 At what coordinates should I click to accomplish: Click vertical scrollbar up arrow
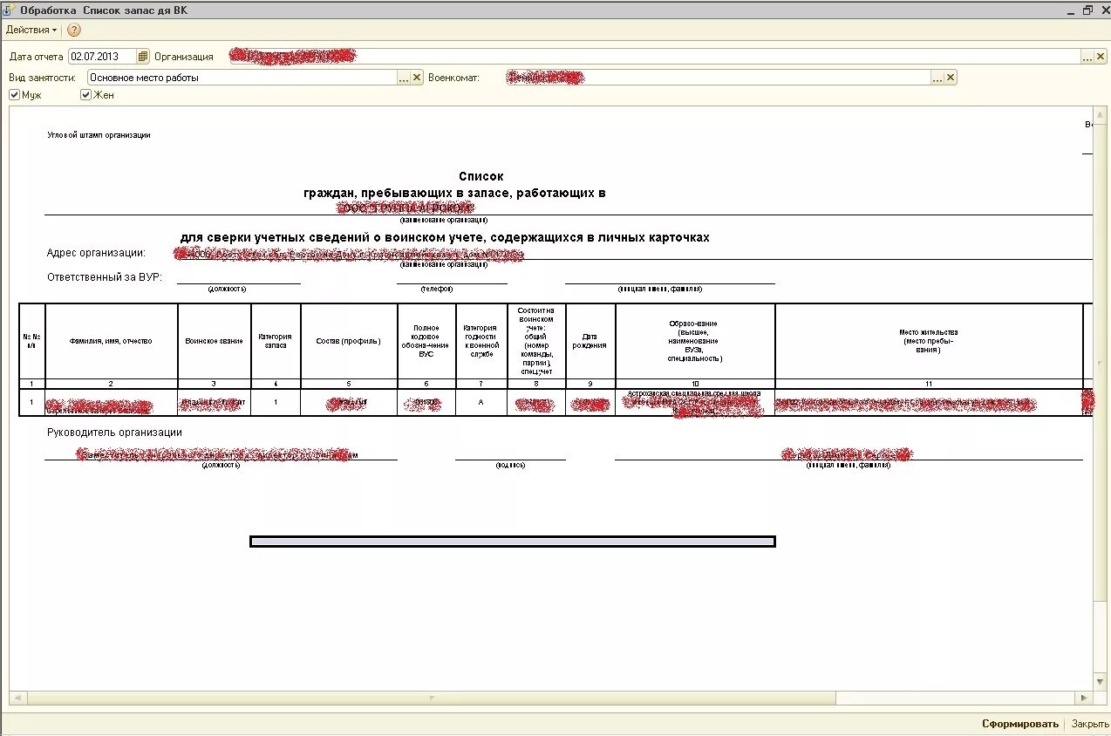coord(1101,113)
